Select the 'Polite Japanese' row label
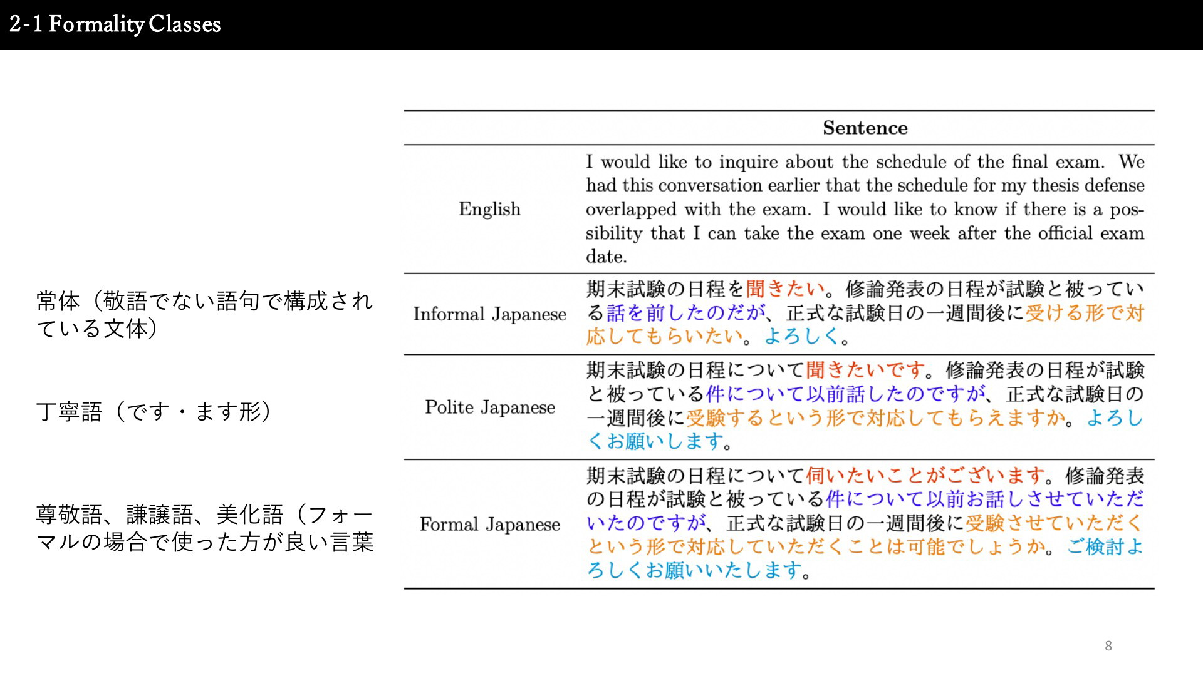The image size is (1203, 676). coord(490,407)
